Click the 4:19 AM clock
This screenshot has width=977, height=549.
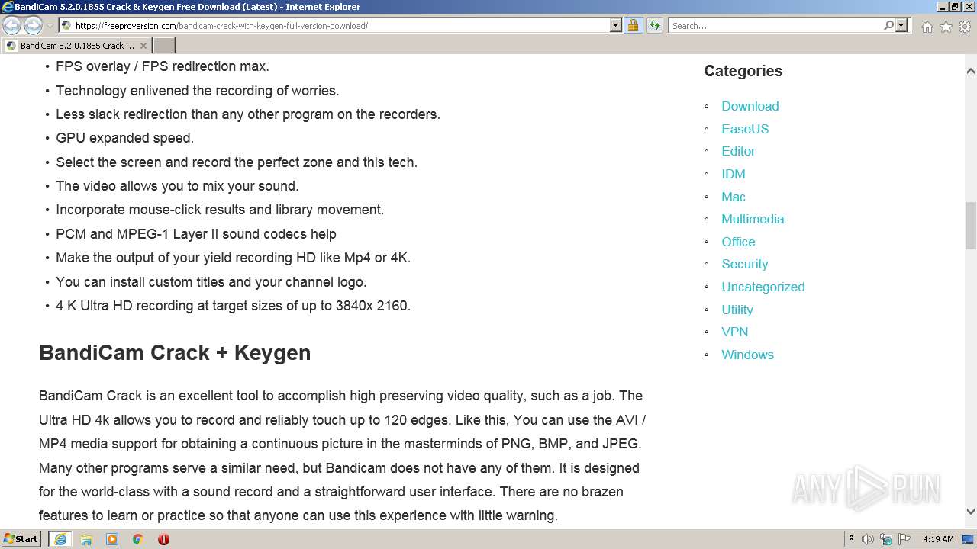click(938, 539)
